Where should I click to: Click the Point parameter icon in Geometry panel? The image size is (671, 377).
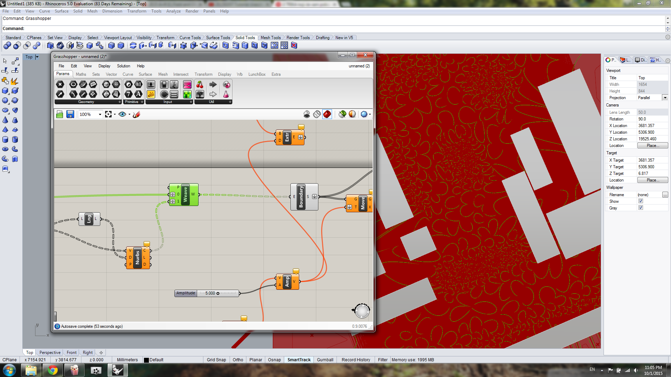[60, 84]
